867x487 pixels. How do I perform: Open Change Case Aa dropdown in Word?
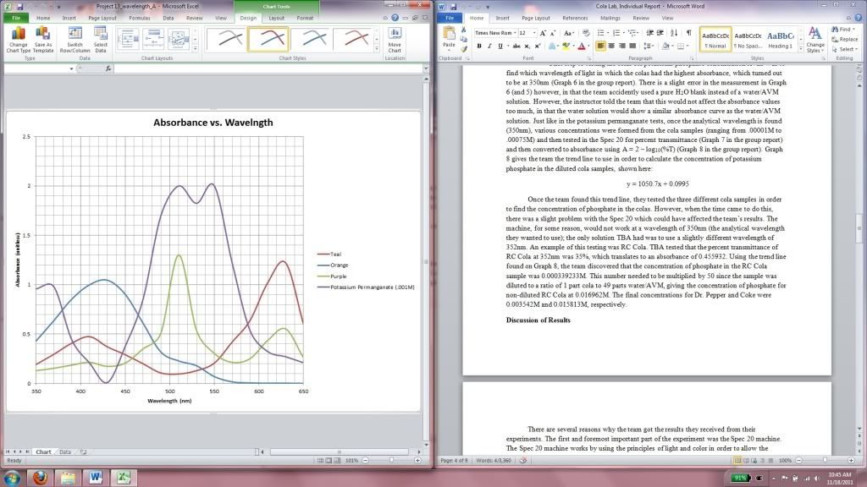[568, 33]
